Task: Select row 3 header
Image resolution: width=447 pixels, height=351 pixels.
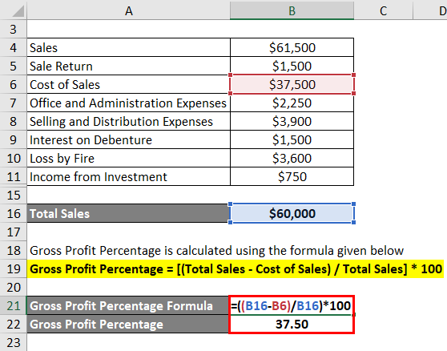Action: pyautogui.click(x=13, y=30)
